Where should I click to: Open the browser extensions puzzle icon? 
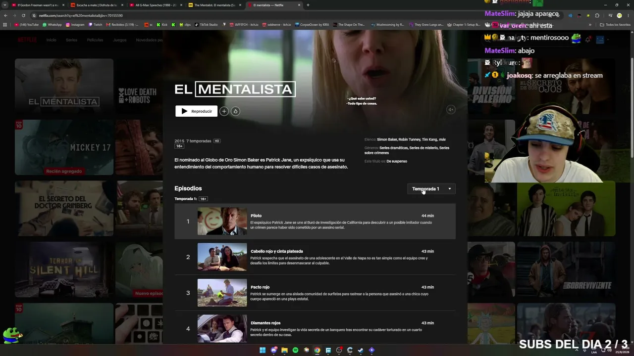tap(597, 15)
